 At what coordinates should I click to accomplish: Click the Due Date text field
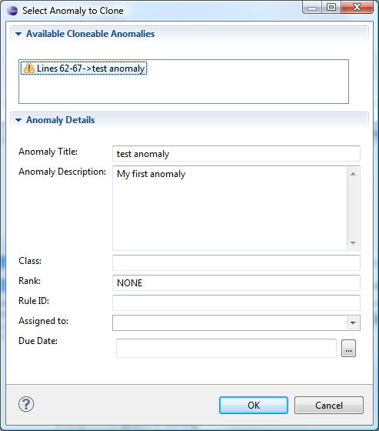coord(226,348)
